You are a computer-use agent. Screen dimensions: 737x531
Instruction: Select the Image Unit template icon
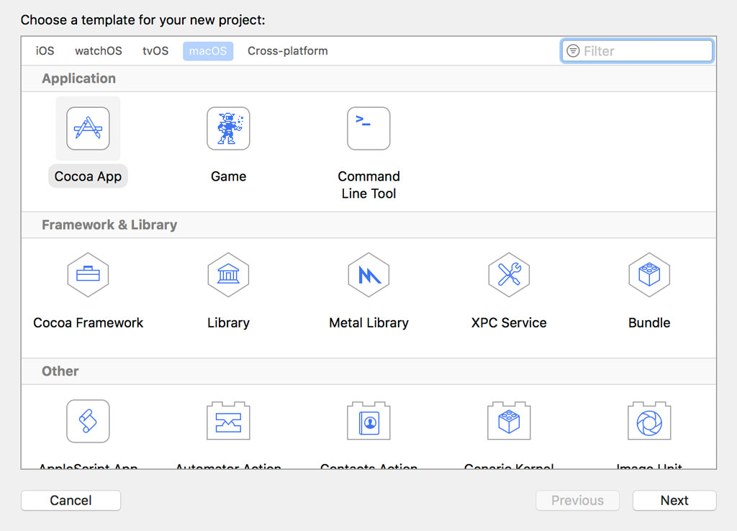coord(649,422)
